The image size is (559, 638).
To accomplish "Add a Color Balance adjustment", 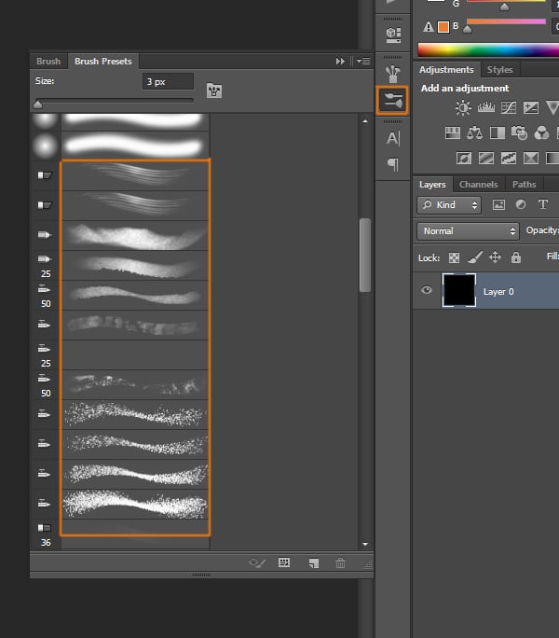I will click(474, 132).
